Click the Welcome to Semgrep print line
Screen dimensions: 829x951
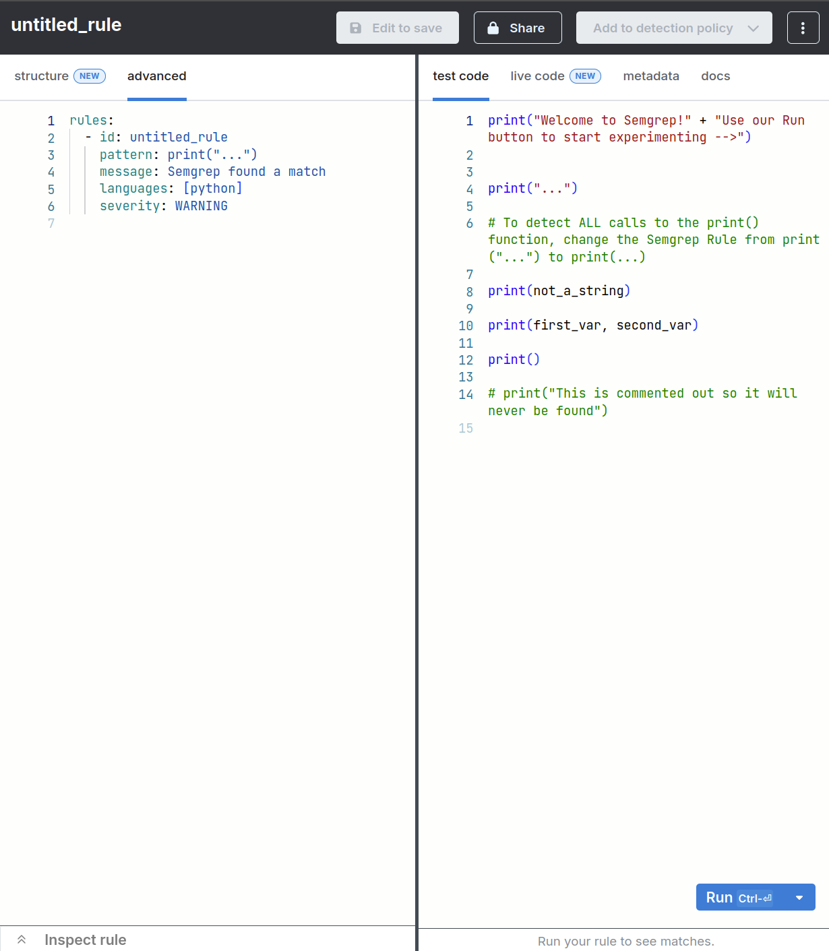pyautogui.click(x=646, y=129)
